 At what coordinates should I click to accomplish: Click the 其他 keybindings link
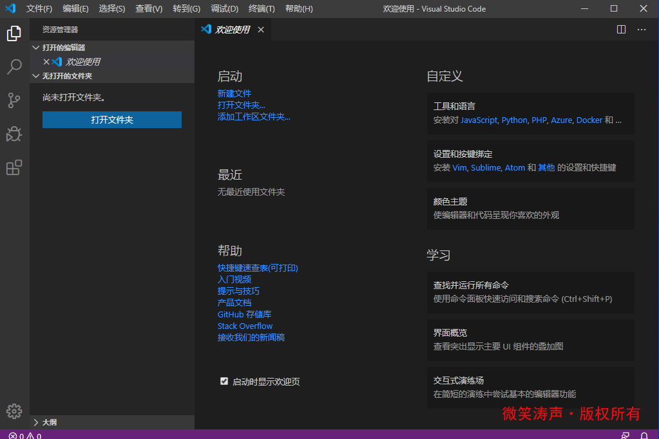pyautogui.click(x=546, y=167)
